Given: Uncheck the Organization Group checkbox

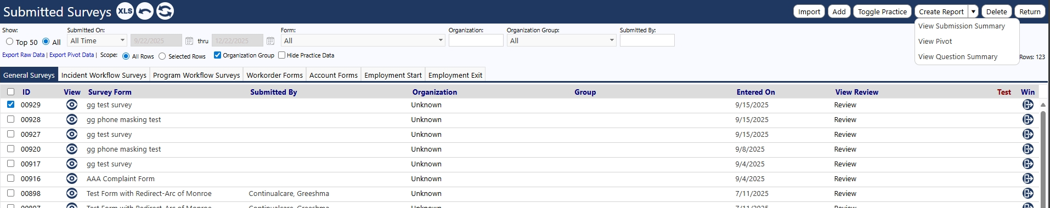Looking at the screenshot, I should coord(217,55).
